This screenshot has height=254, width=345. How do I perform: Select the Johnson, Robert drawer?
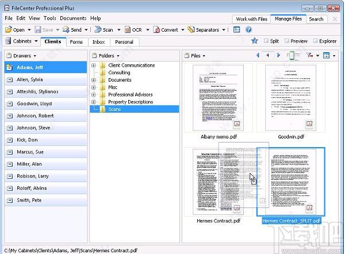coord(46,116)
